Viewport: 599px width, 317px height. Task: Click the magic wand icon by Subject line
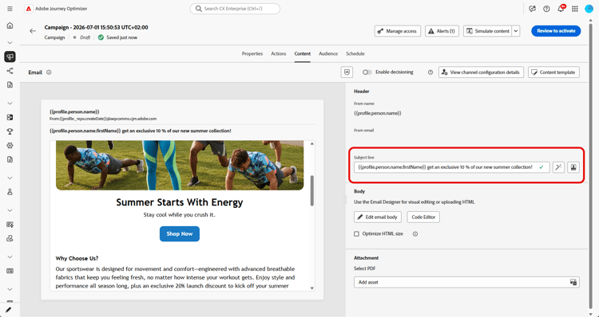558,167
